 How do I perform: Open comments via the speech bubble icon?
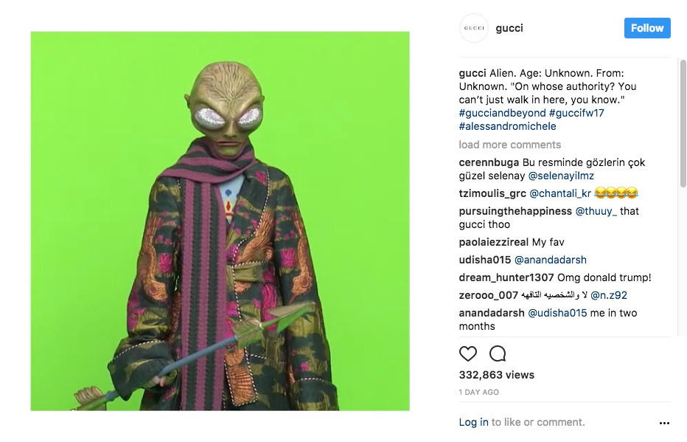498,353
